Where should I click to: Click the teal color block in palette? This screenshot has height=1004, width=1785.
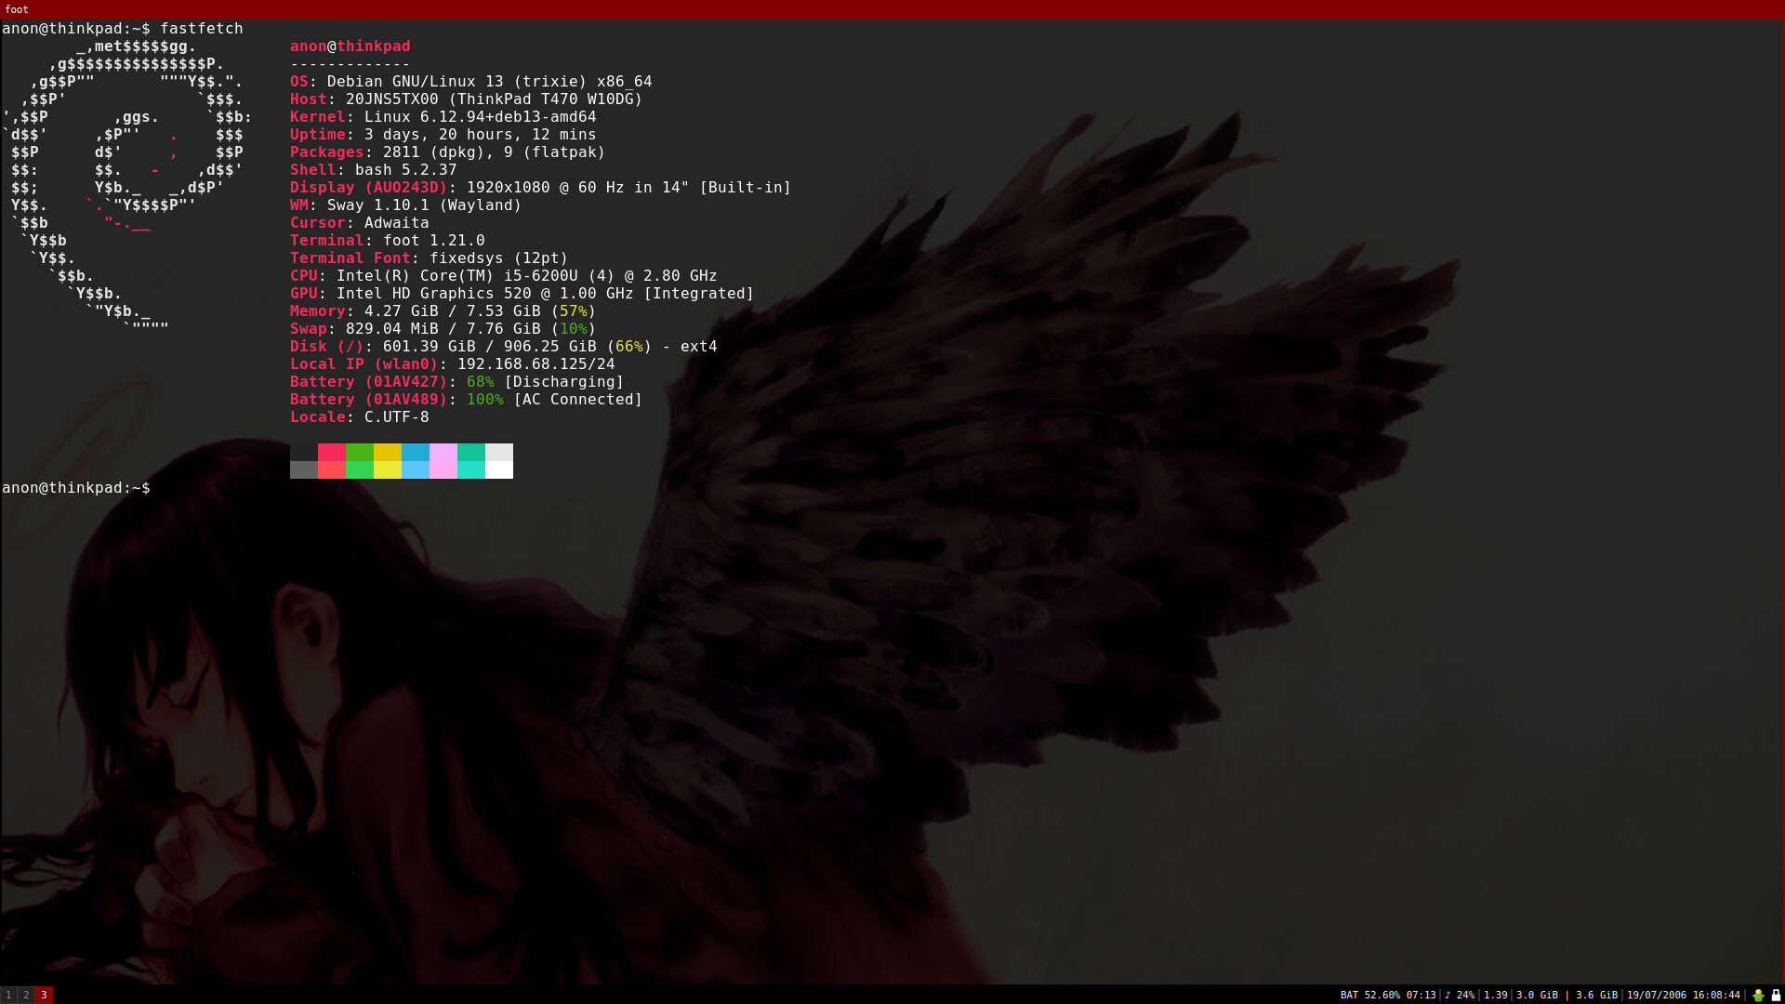point(471,461)
